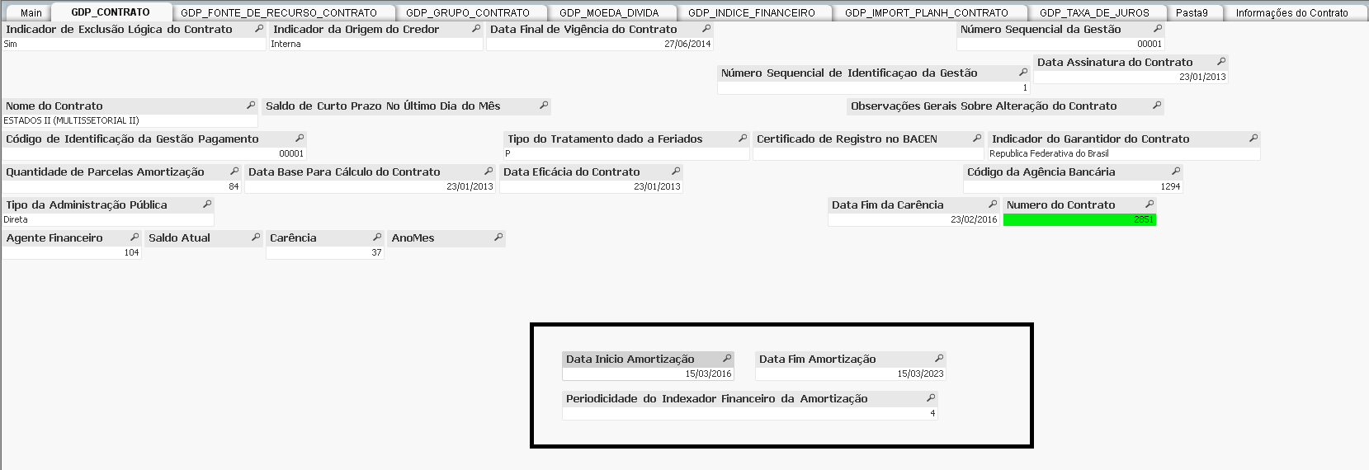Select date 27/06/2014 in Data Final de Vigência

[x=600, y=44]
